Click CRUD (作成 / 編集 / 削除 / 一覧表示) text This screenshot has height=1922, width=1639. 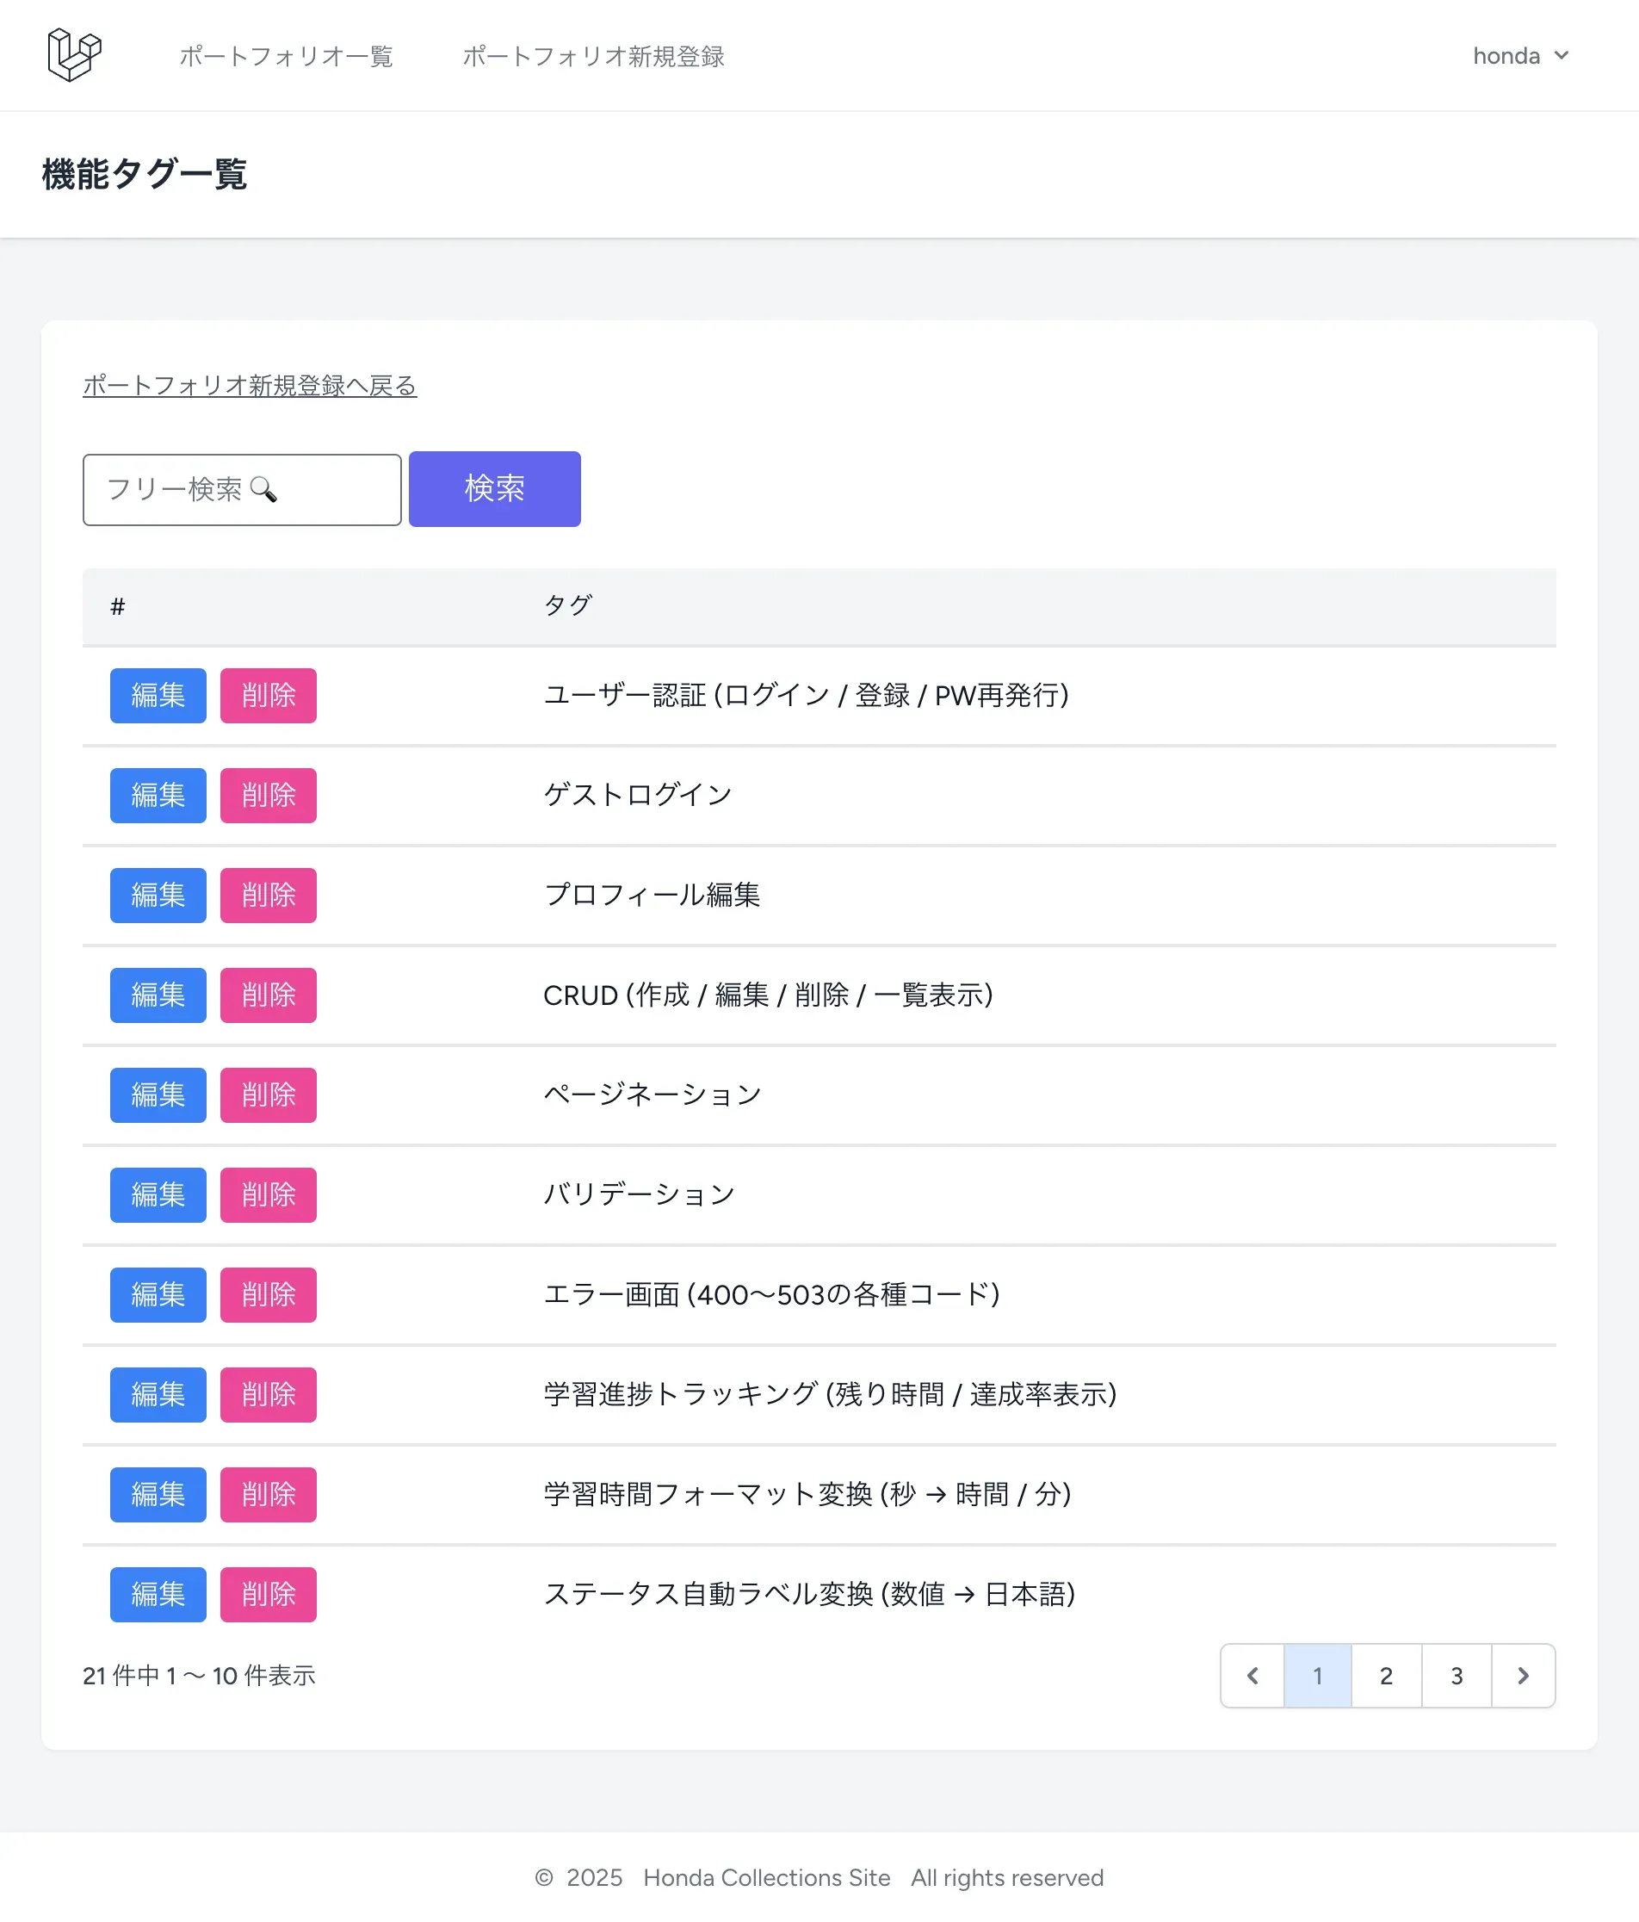point(769,995)
